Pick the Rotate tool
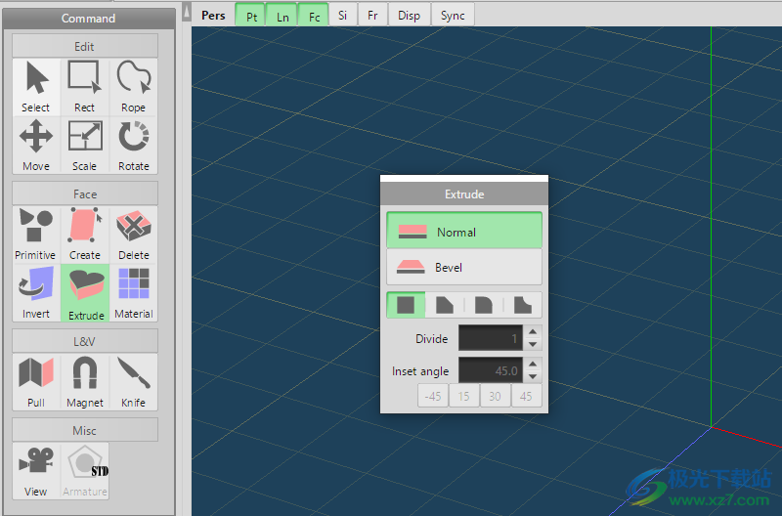The width and height of the screenshot is (782, 516). point(133,146)
